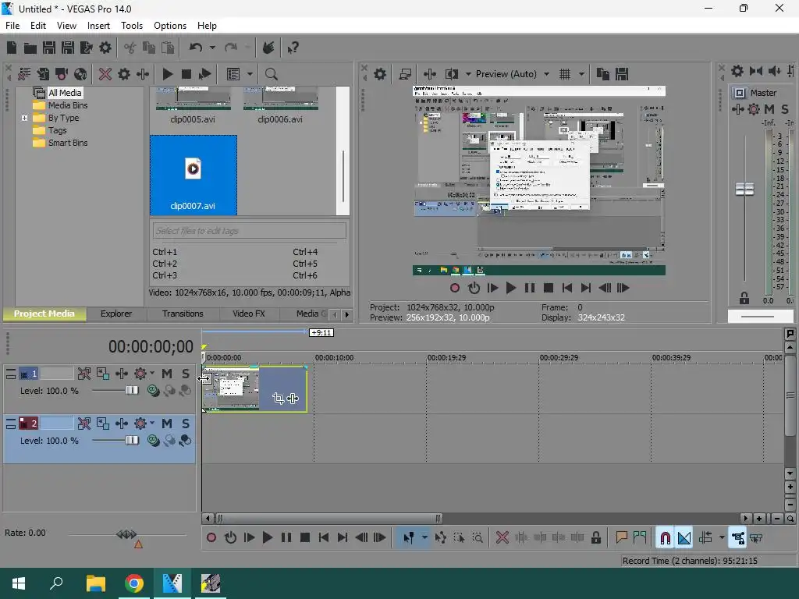
Task: Toggle bypass motion blur on track 1
Action: [x=84, y=374]
